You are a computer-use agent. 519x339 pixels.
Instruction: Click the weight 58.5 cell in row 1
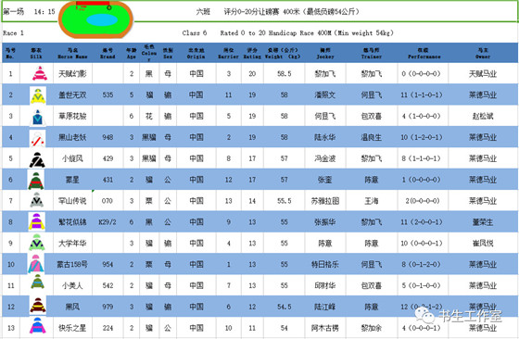(x=284, y=74)
